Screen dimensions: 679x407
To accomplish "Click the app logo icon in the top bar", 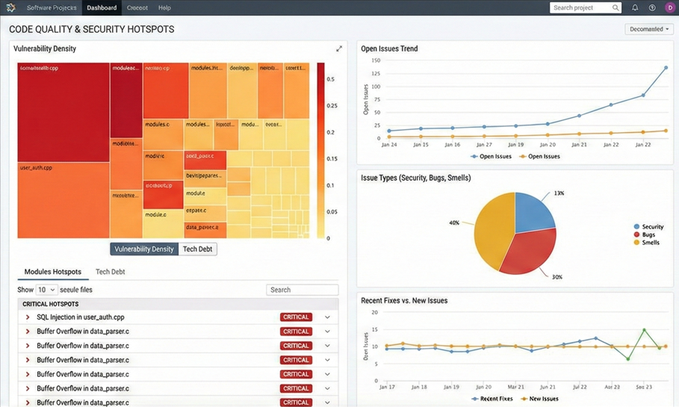I will (10, 7).
